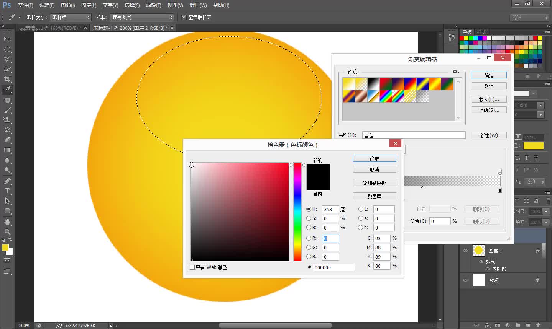Select the Eyedropper tool in the toolbar
The height and width of the screenshot is (329, 552).
click(x=7, y=89)
